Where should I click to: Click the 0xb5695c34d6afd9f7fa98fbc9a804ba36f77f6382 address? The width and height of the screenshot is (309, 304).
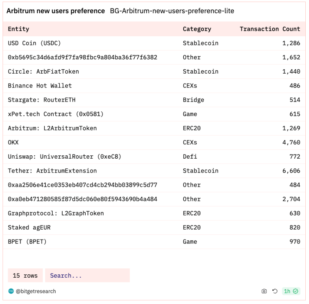[x=83, y=58]
